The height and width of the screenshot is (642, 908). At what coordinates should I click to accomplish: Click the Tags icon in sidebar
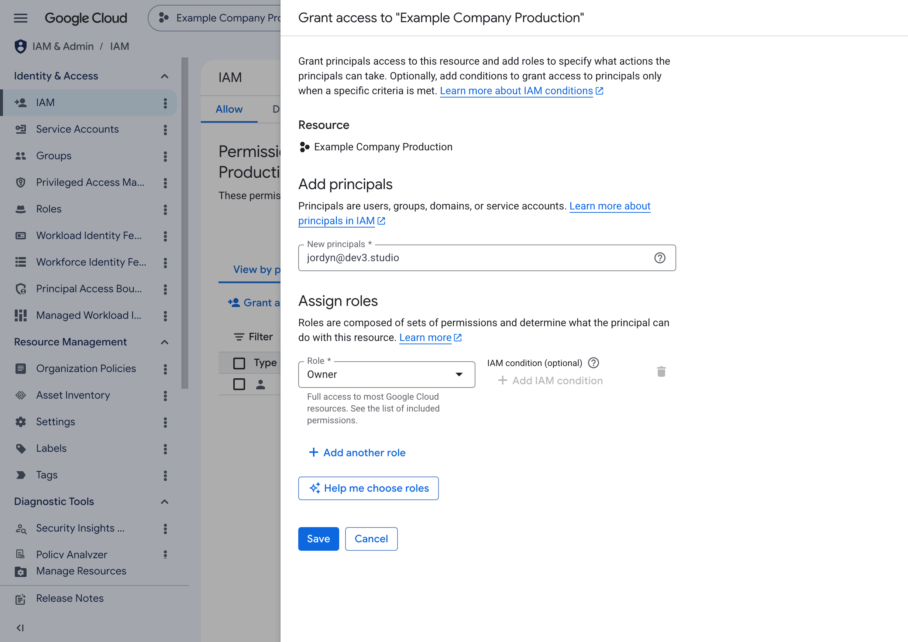(x=21, y=475)
